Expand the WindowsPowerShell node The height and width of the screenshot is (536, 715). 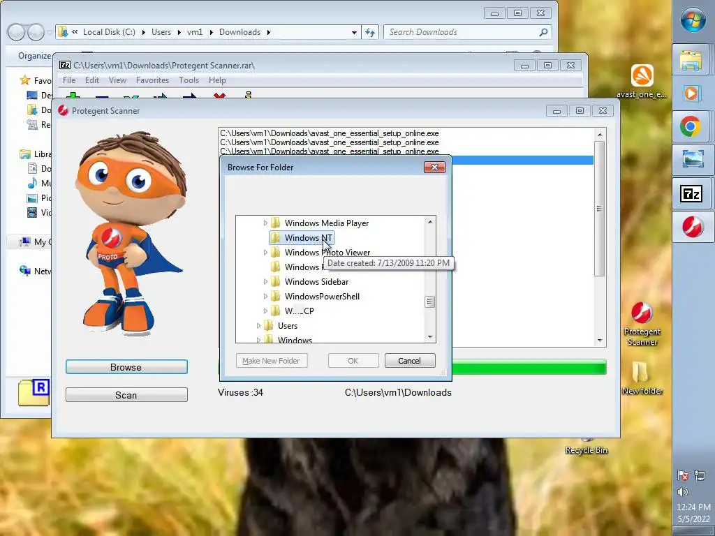tap(265, 296)
